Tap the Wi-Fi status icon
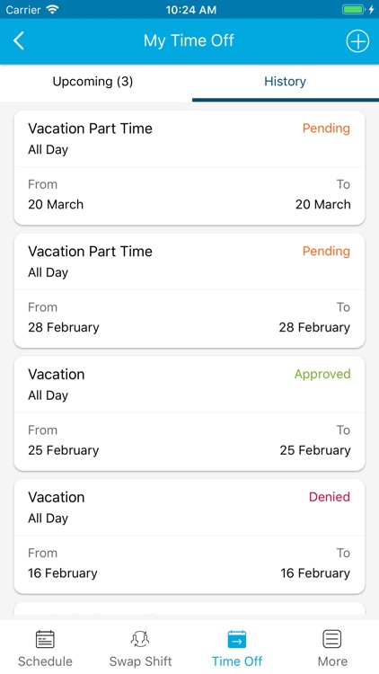The image size is (379, 674). [53, 9]
